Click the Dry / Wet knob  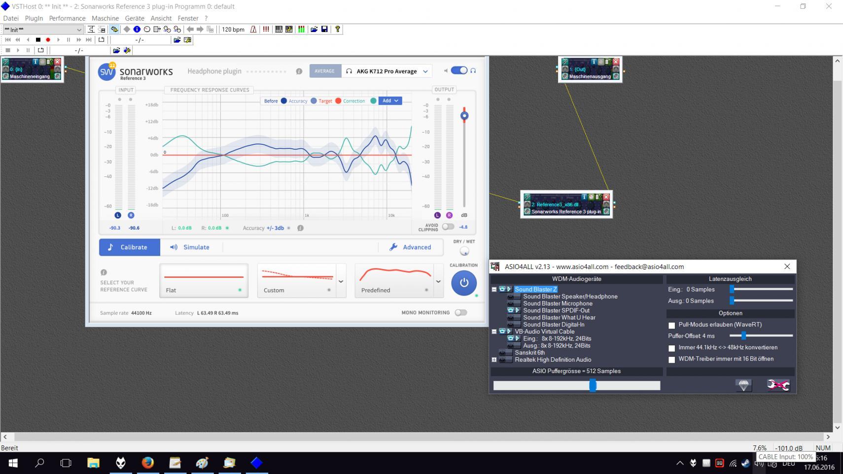click(x=464, y=251)
